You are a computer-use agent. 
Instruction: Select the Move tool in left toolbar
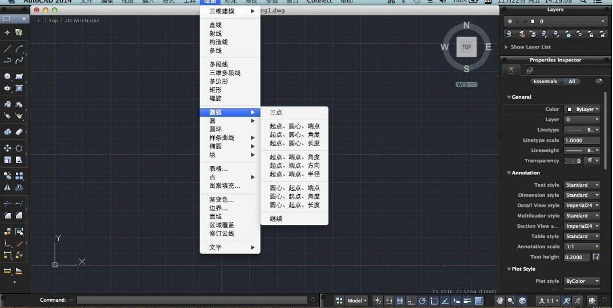(7, 148)
